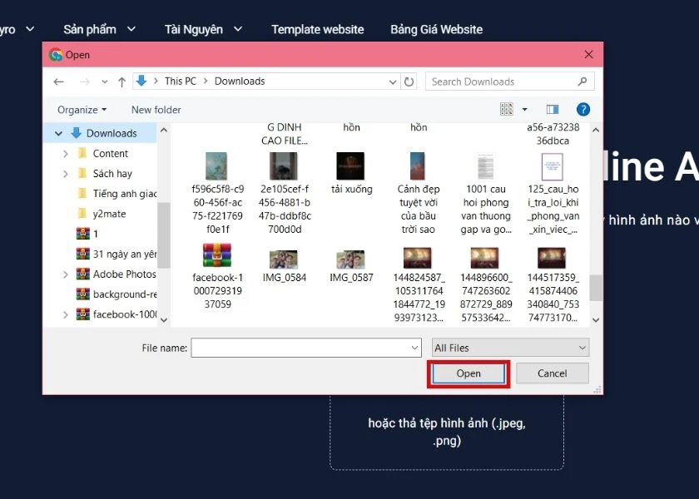699x499 pixels.
Task: Select image 144824587_105311764 thumbnail
Action: point(418,258)
